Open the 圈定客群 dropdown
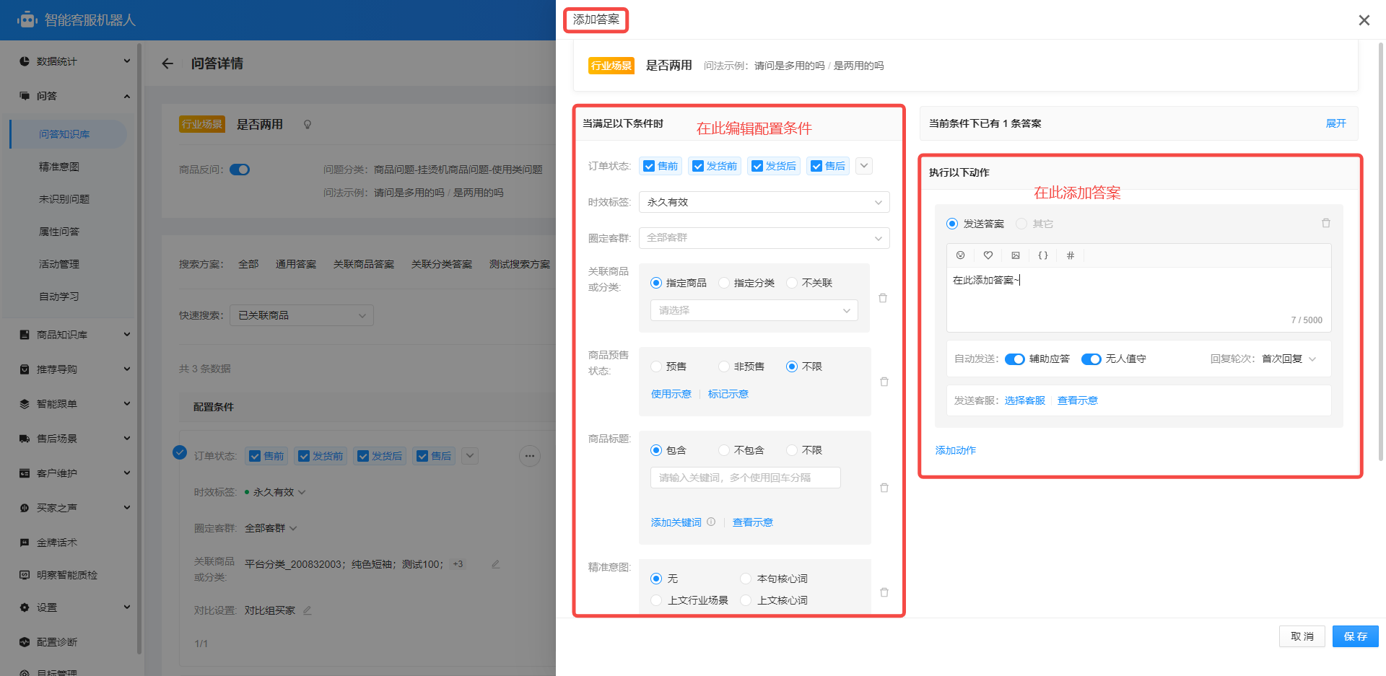1386x676 pixels. pyautogui.click(x=764, y=238)
